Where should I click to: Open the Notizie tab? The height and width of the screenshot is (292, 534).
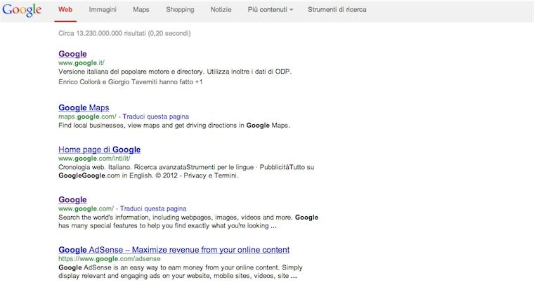(x=221, y=10)
